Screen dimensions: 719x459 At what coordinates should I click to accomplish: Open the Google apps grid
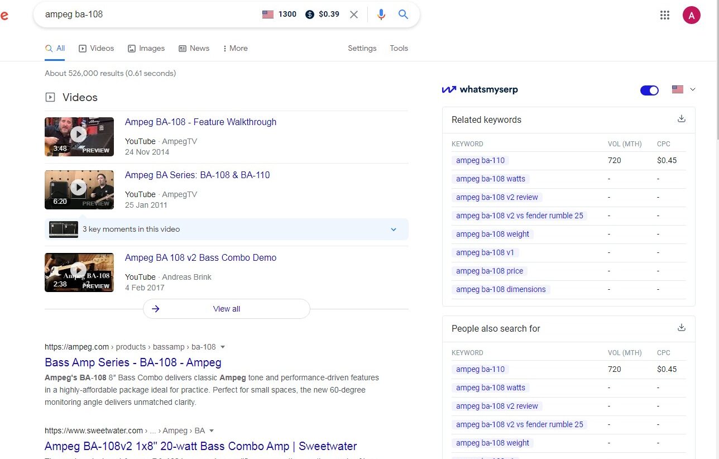click(x=664, y=15)
